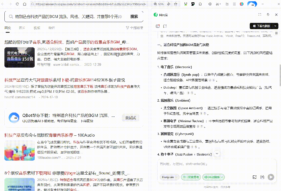Switch to the 视频 search tab
Image resolution: width=281 pixels, height=191 pixels.
coord(37,28)
